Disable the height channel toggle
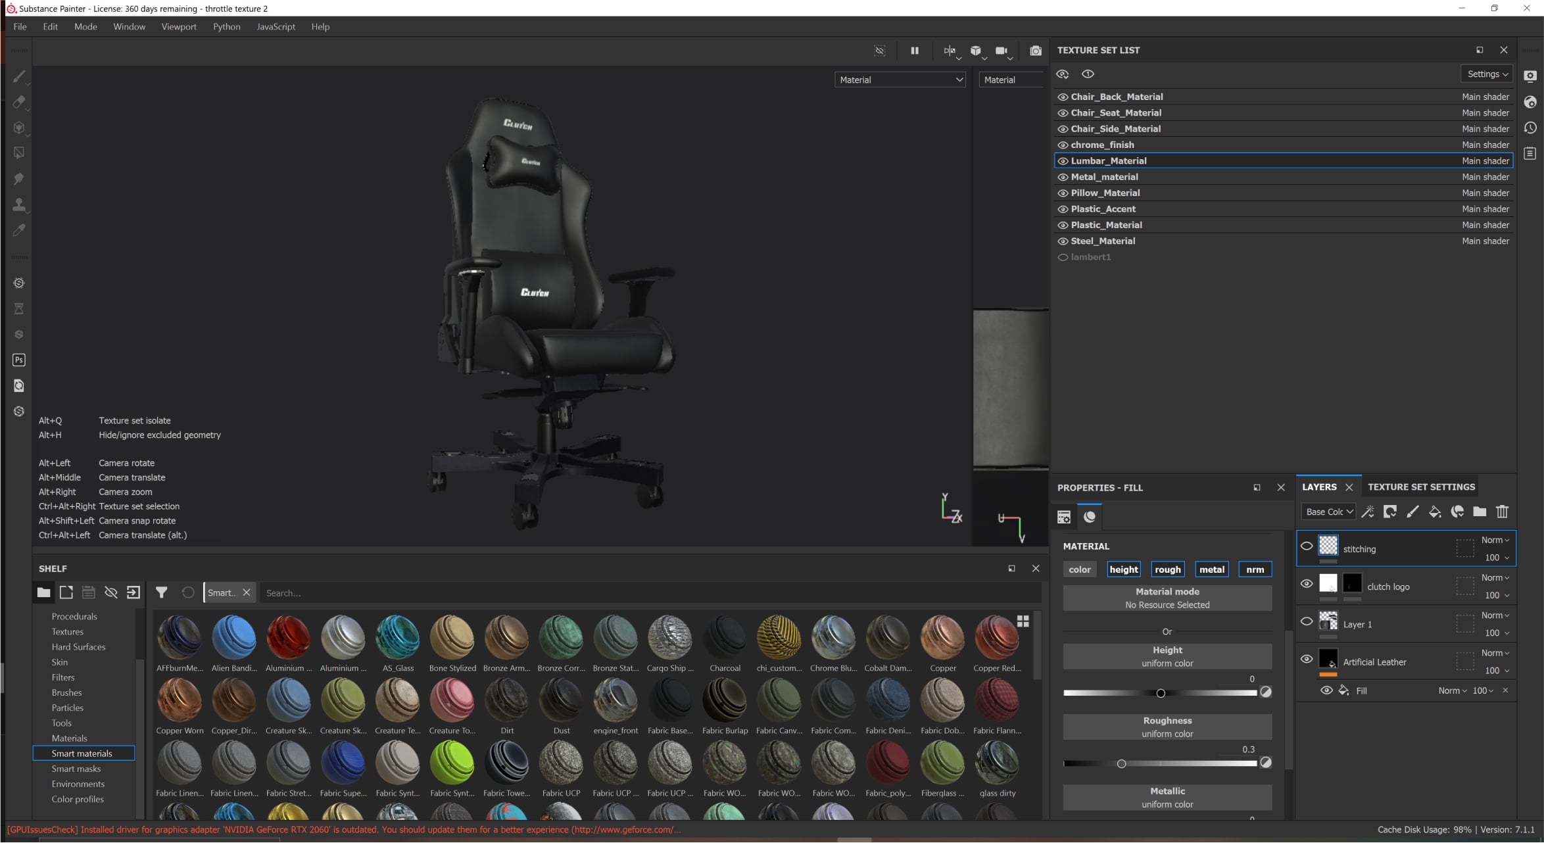This screenshot has width=1544, height=843. click(1123, 570)
